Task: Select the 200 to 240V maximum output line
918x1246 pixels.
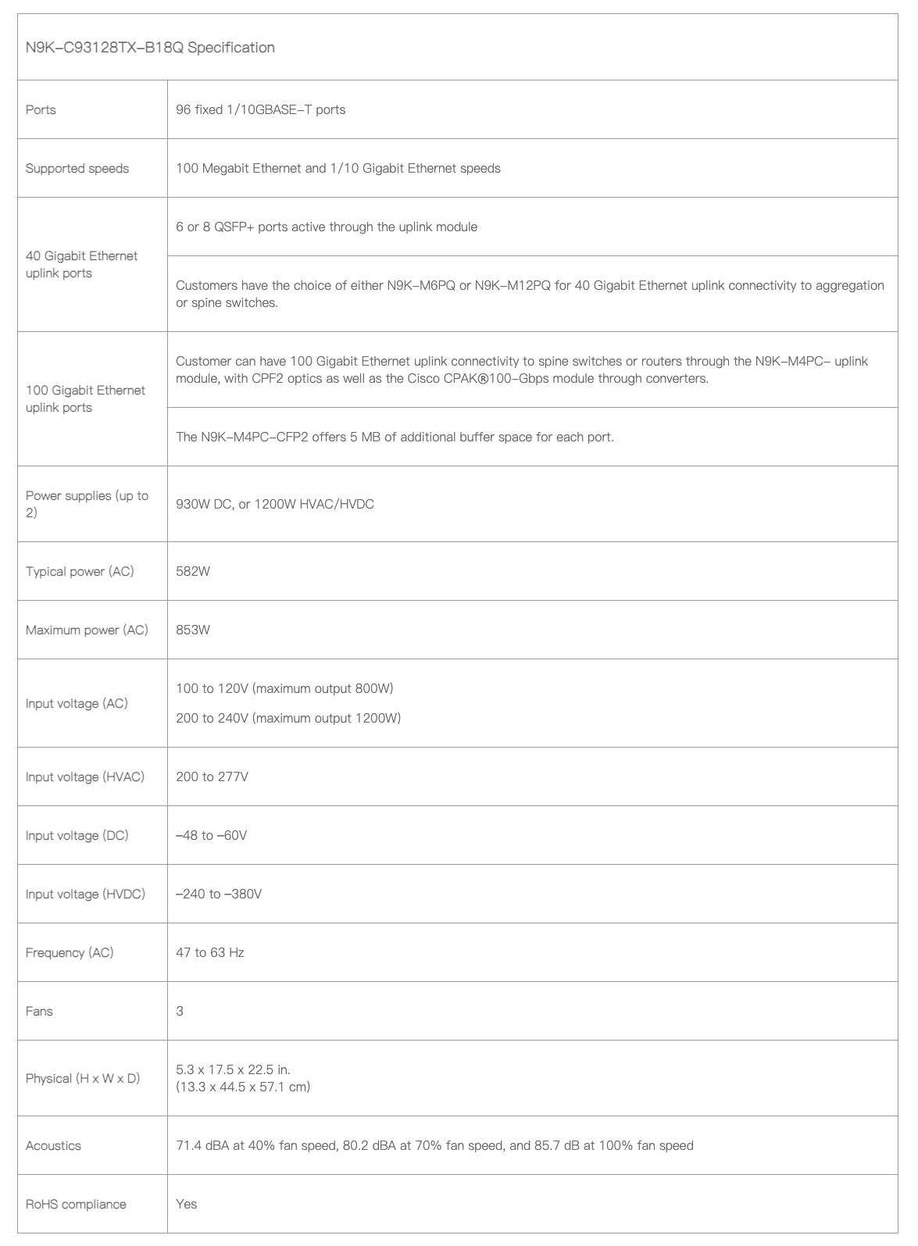Action: point(288,718)
